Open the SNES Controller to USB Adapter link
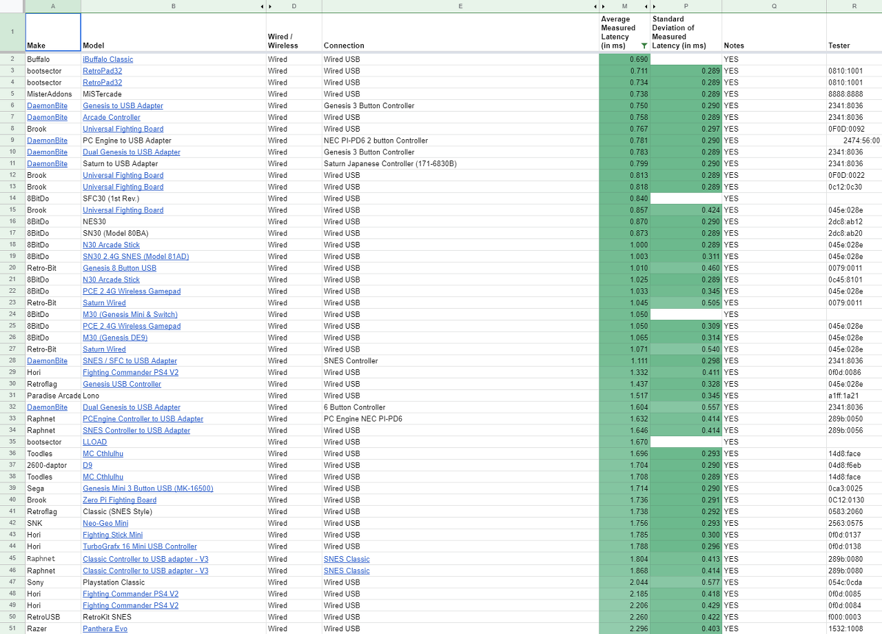This screenshot has width=882, height=634. [136, 431]
